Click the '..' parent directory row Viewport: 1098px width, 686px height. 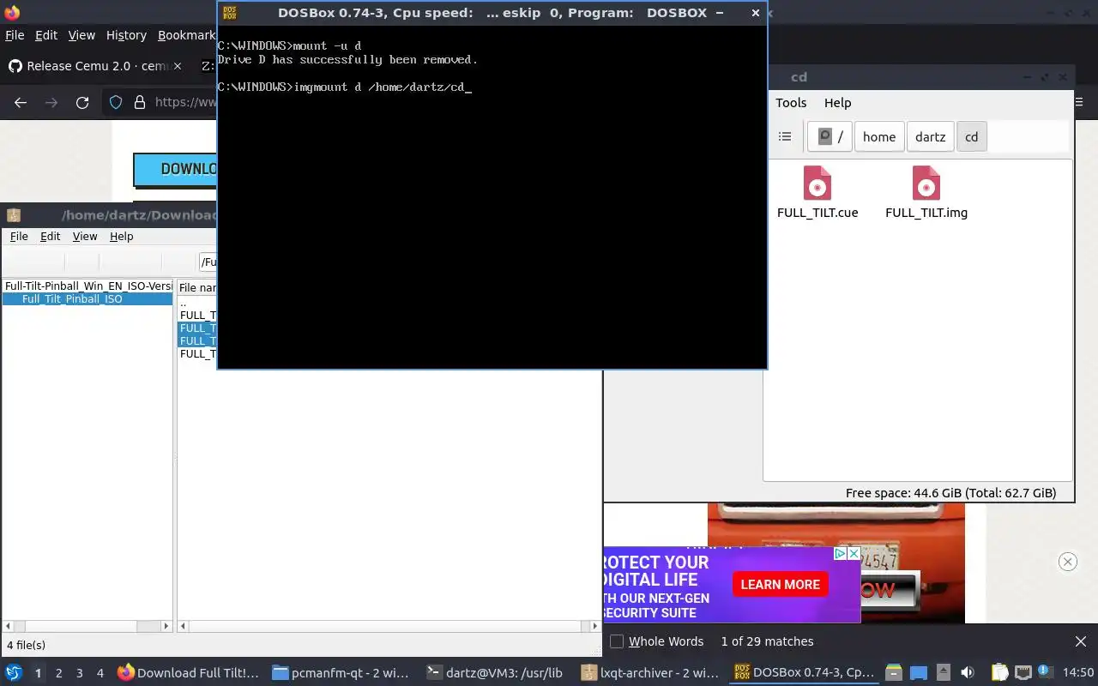[198, 303]
